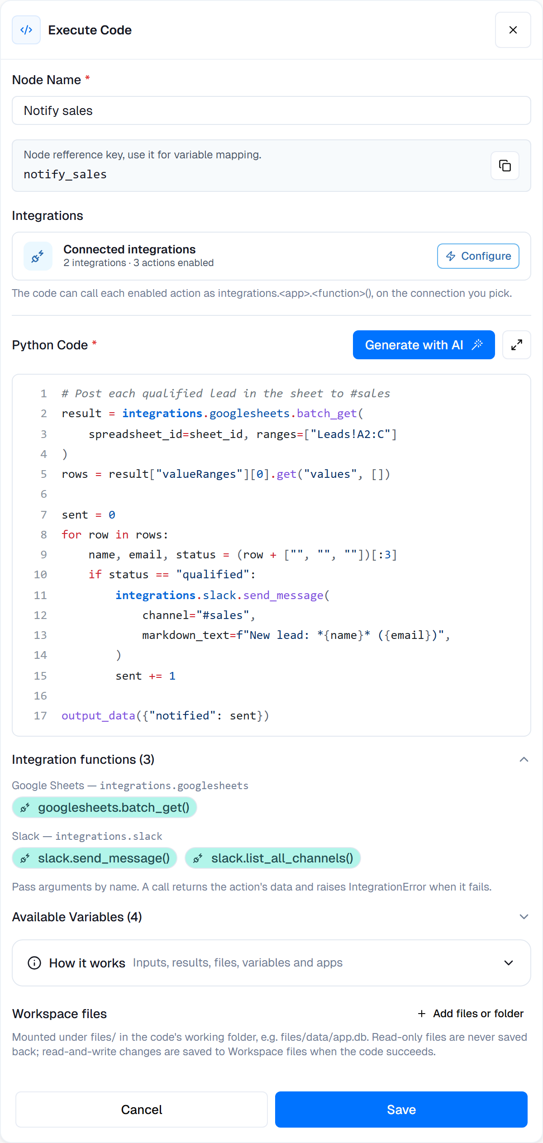Click the Execute Code header icon
This screenshot has height=1143, width=543.
click(26, 30)
